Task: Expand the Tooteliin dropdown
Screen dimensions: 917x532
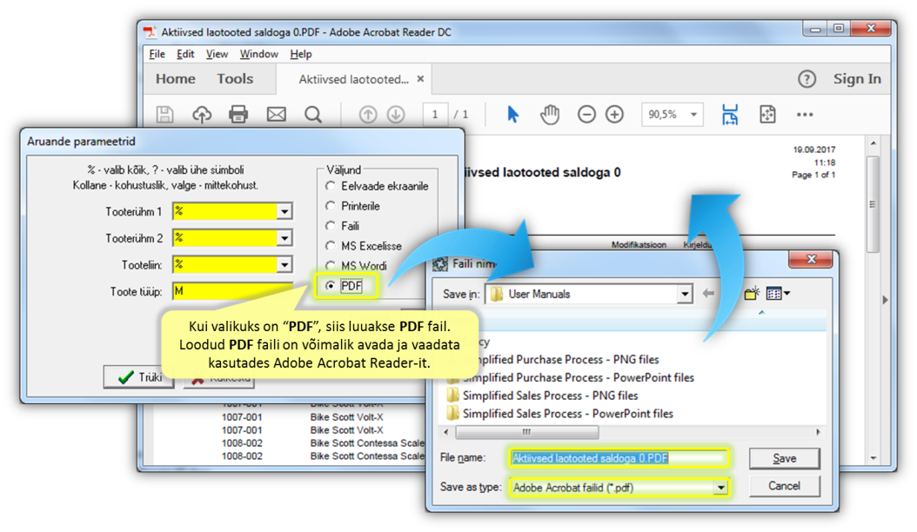Action: point(284,265)
